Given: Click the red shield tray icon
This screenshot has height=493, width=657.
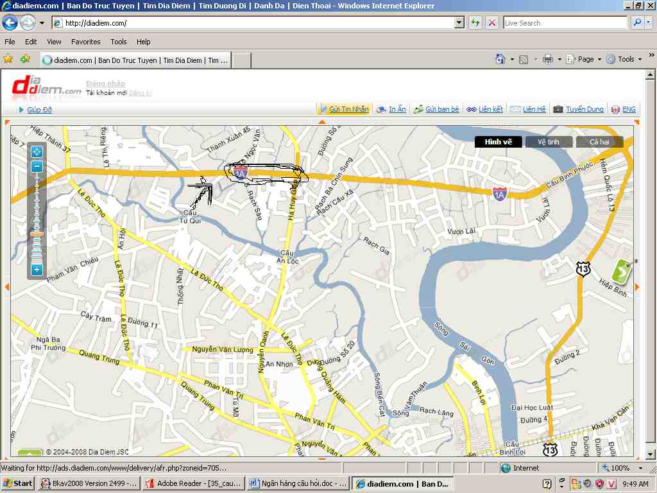Looking at the screenshot, I should [600, 483].
